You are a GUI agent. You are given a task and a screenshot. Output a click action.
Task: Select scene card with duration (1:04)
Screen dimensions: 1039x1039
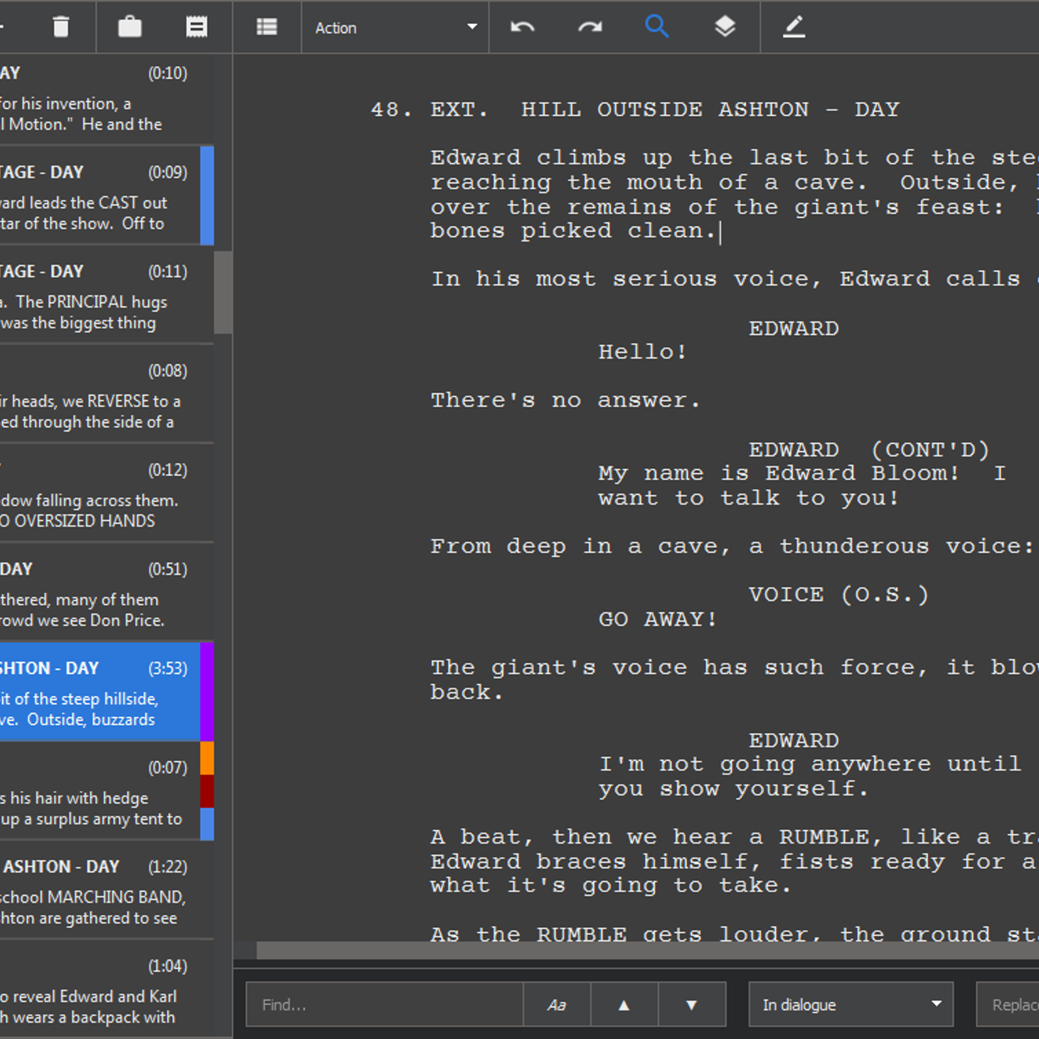click(106, 990)
